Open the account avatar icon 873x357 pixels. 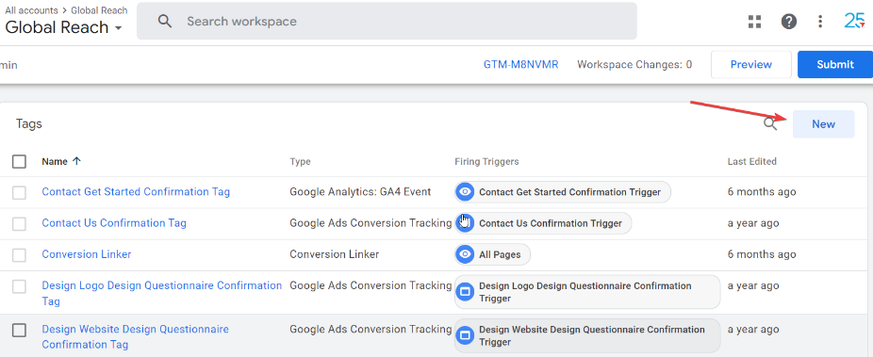coord(854,21)
